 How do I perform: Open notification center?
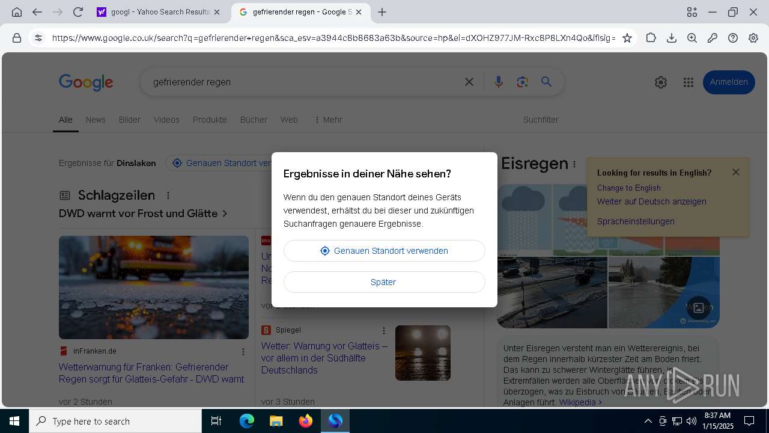(x=749, y=421)
